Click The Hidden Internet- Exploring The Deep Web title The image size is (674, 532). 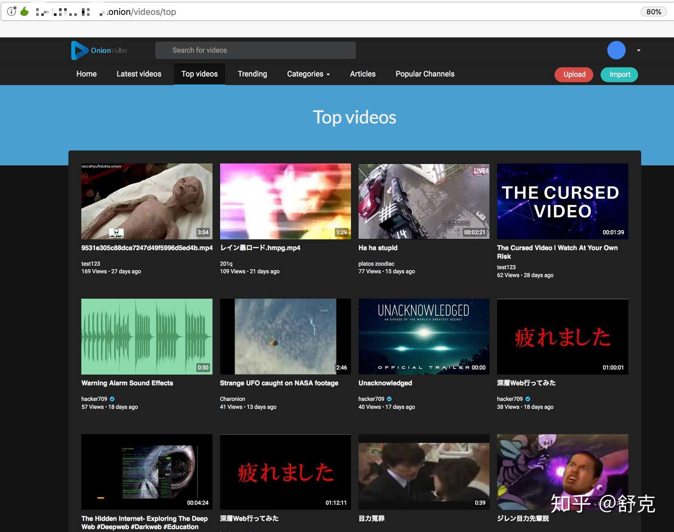(145, 523)
